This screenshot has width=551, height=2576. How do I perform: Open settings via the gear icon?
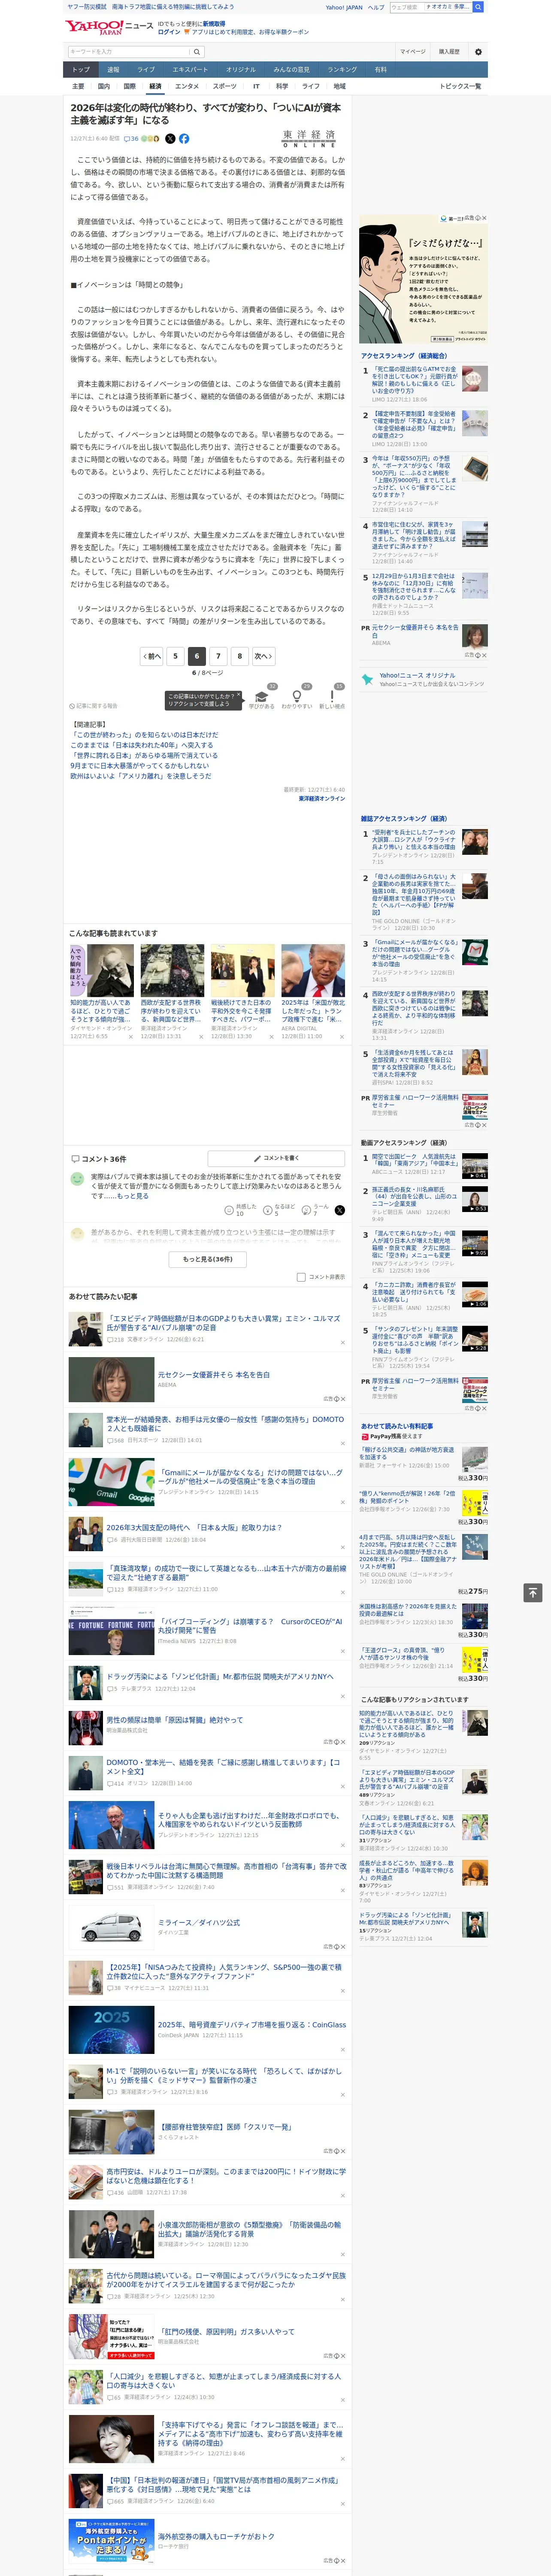pyautogui.click(x=478, y=52)
